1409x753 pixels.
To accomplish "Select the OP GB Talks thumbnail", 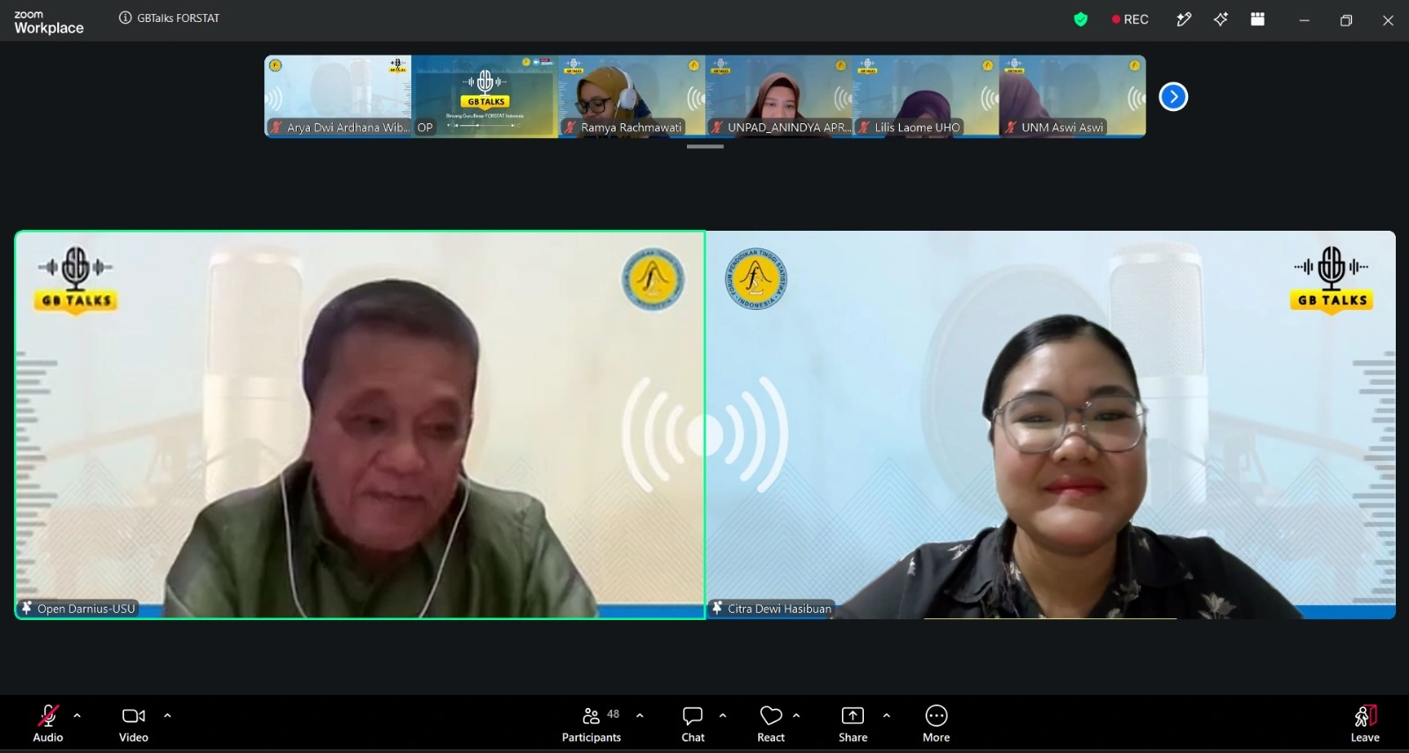I will (485, 96).
